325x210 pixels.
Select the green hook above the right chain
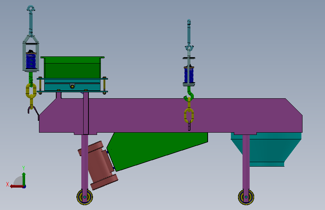[x=189, y=94]
